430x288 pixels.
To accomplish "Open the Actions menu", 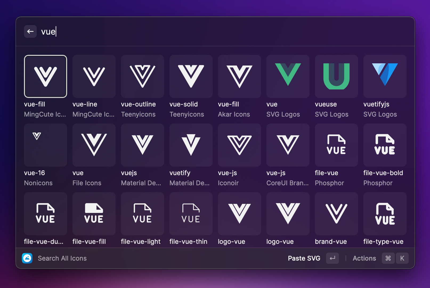I will point(364,258).
